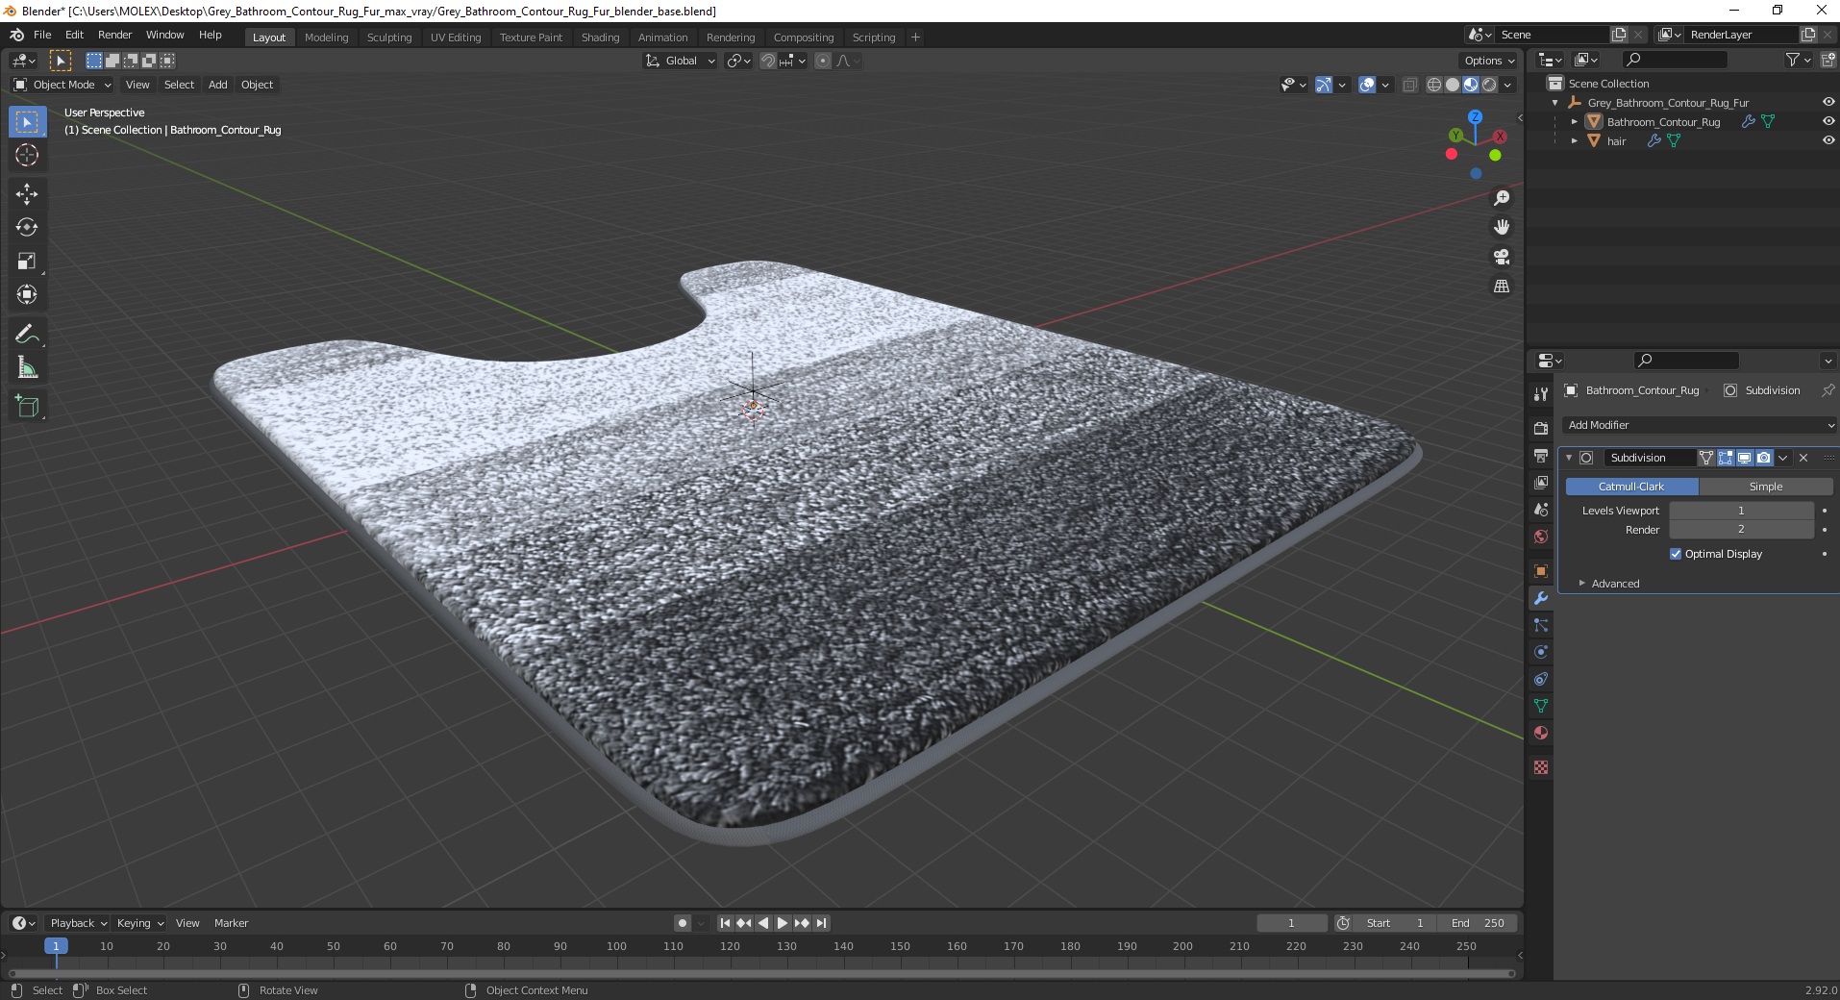Expand the Advanced subdivision section
Image resolution: width=1840 pixels, height=1000 pixels.
[x=1615, y=584]
